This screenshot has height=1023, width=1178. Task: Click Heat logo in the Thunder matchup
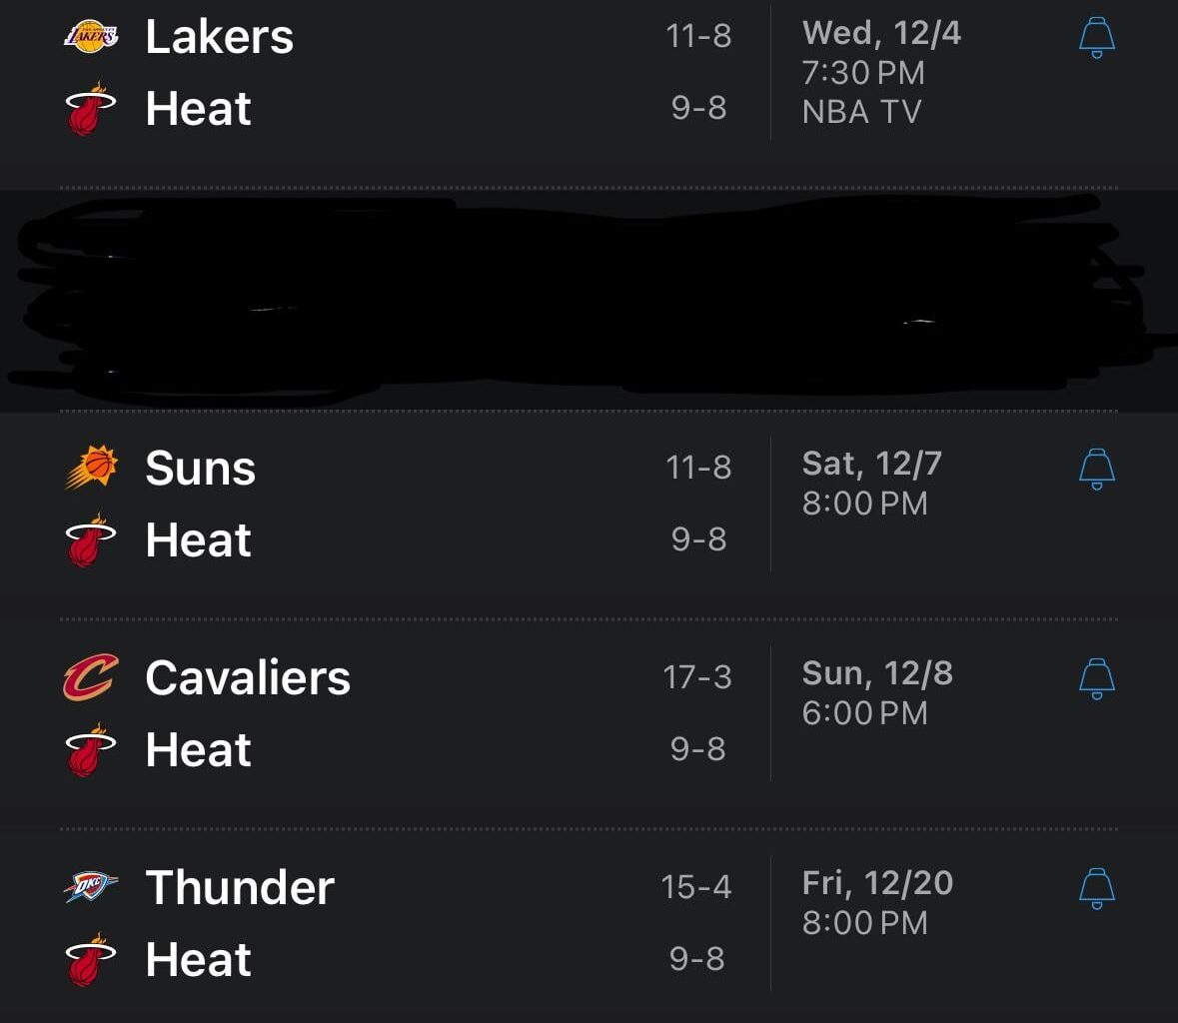(x=91, y=960)
